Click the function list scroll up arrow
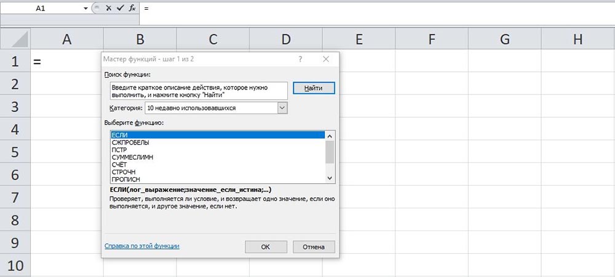Viewport: 615px width, 277px height. [330, 135]
